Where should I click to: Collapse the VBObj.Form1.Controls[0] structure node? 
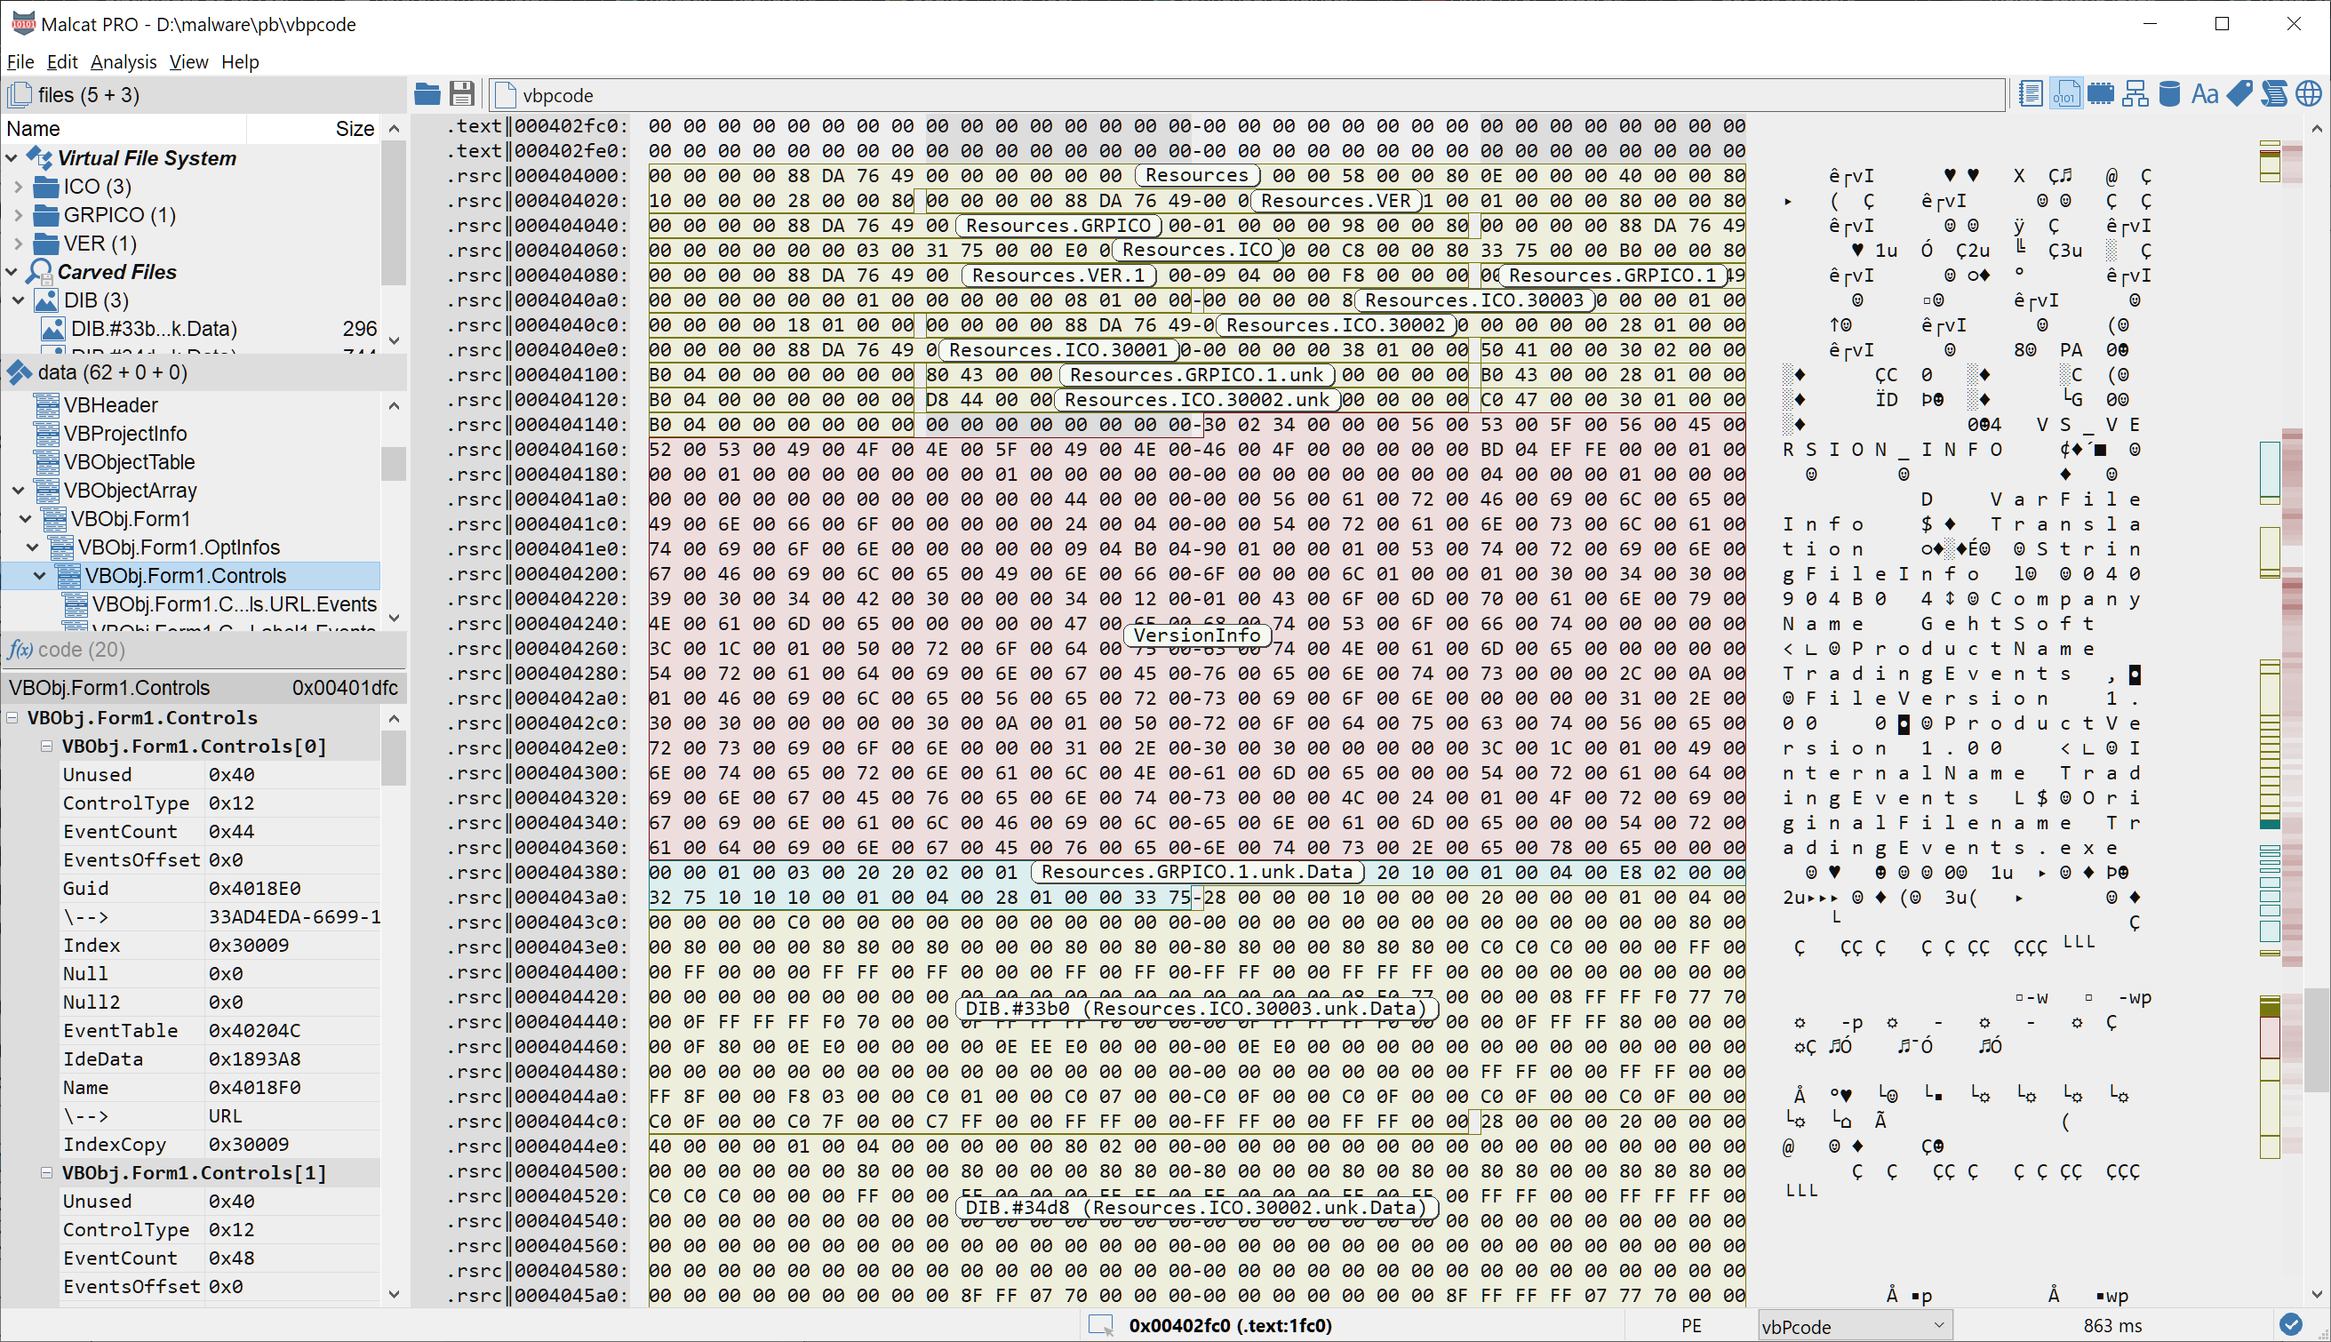click(46, 747)
